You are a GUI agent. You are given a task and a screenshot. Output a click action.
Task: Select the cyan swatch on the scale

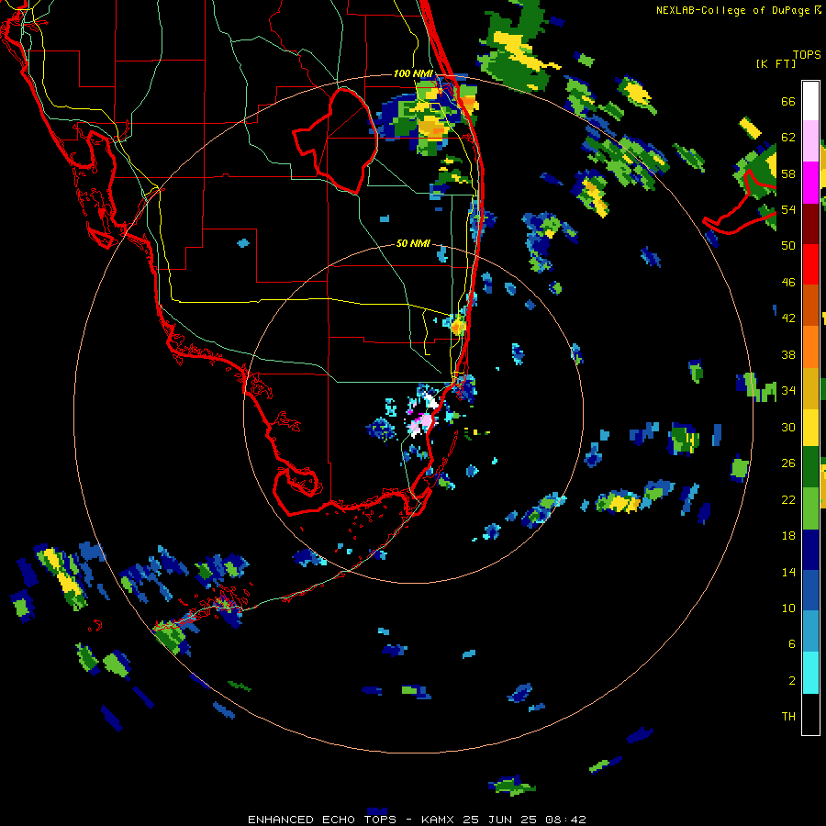tap(810, 673)
